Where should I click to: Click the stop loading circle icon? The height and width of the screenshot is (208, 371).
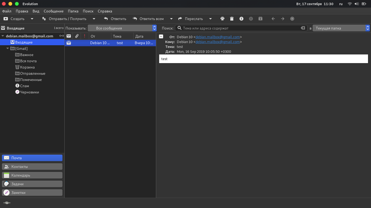[292, 19]
